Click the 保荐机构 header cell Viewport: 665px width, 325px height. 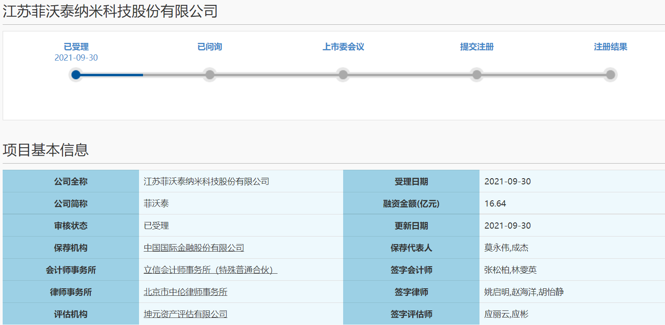coord(71,248)
